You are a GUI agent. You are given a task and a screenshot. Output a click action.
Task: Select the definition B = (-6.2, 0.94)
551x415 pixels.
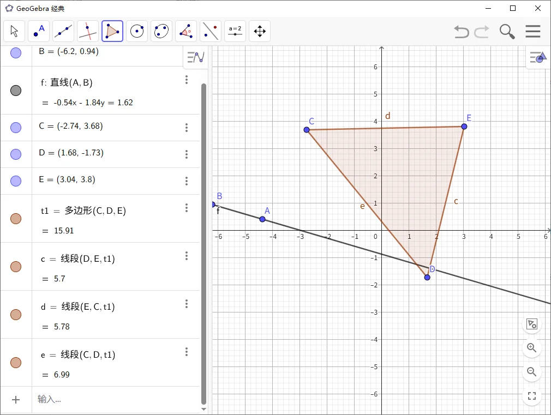coord(69,51)
